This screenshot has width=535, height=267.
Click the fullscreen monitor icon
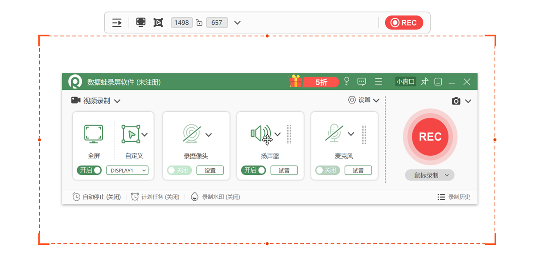coord(94,134)
